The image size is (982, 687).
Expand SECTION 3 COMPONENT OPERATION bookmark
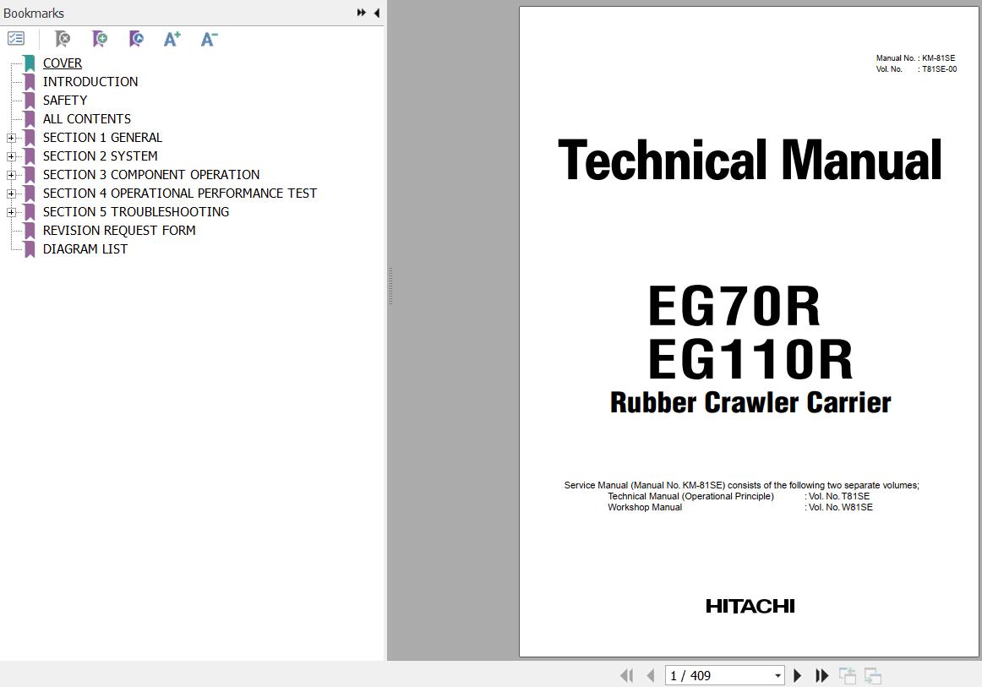pyautogui.click(x=11, y=176)
